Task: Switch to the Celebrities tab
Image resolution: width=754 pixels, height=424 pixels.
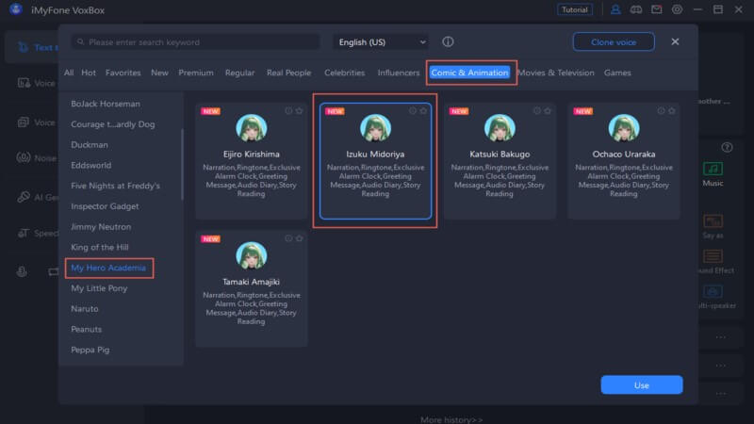Action: point(344,73)
